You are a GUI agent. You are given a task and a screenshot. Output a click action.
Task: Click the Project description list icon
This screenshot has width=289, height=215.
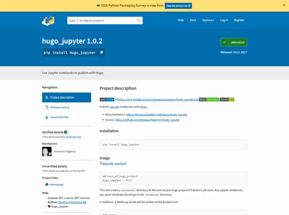pyautogui.click(x=47, y=97)
